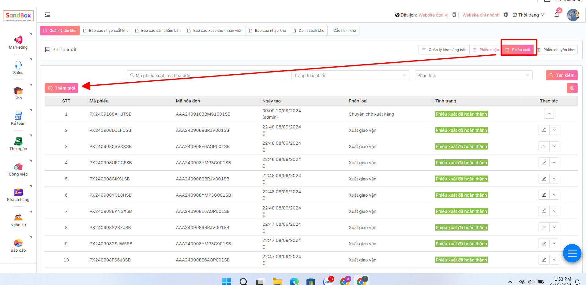586x285 pixels.
Task: Open the Kho warehouse icon
Action: click(x=18, y=91)
